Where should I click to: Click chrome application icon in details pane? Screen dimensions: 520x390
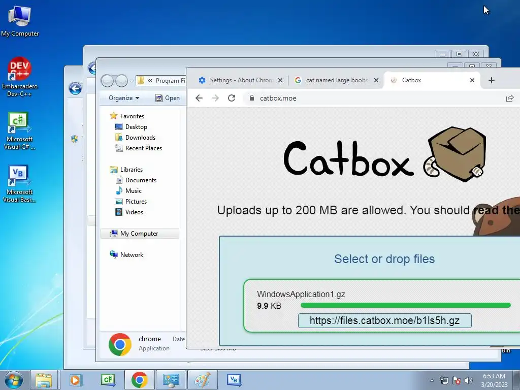(x=120, y=345)
